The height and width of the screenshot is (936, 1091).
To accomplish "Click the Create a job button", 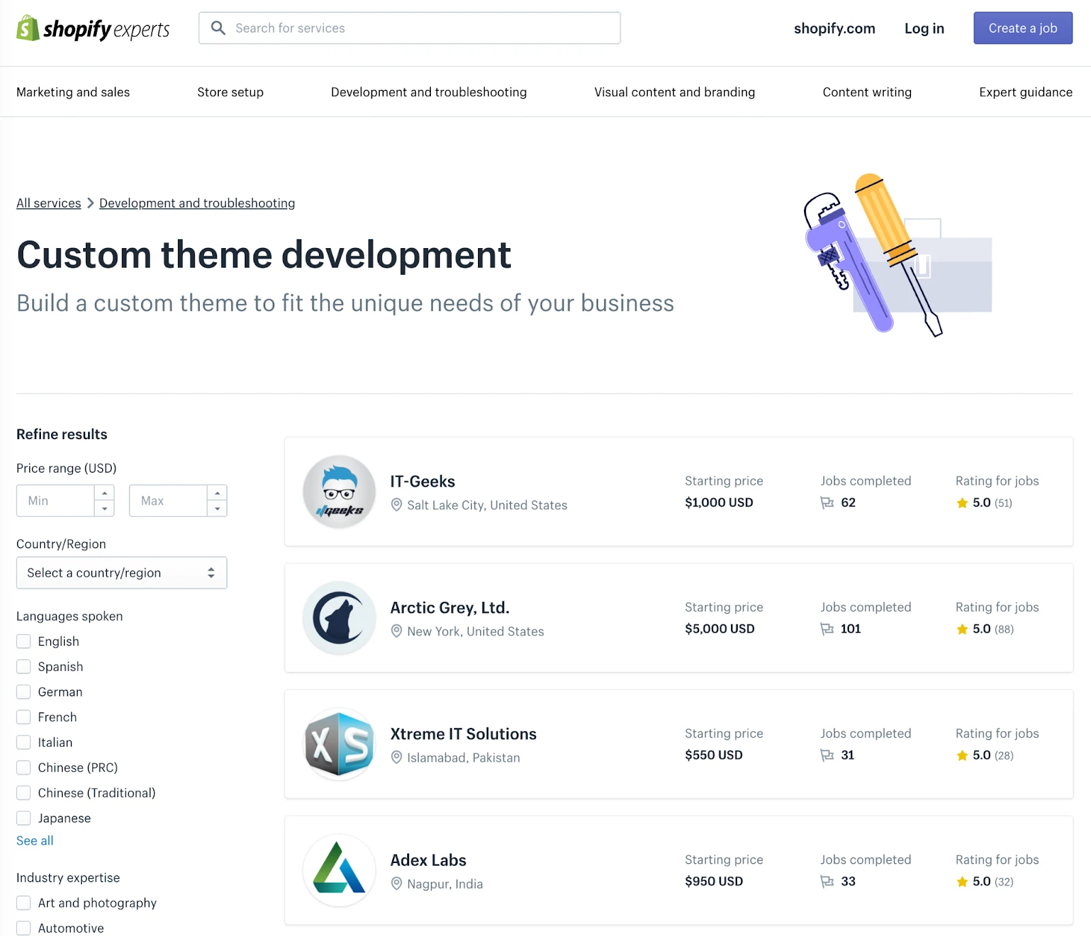I will pos(1023,28).
